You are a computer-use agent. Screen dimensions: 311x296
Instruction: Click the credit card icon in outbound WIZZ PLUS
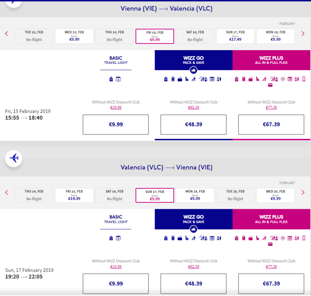coord(270,85)
